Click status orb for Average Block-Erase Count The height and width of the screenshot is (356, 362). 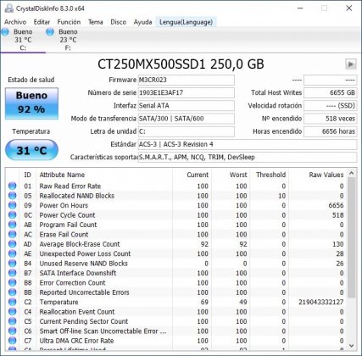13,244
